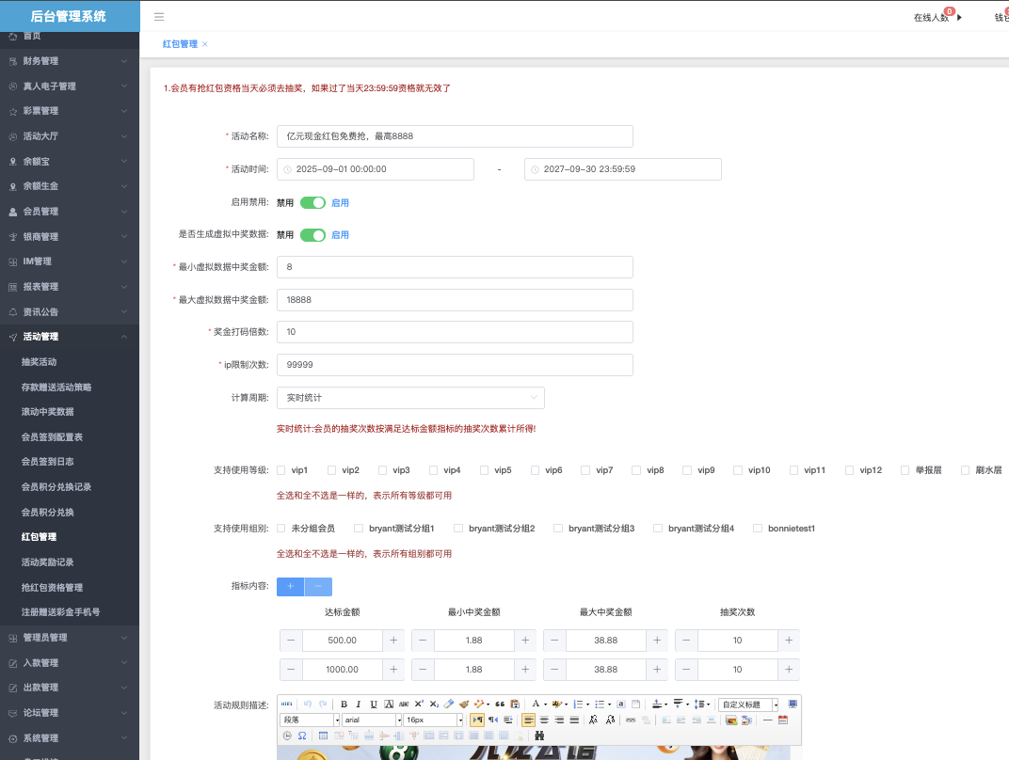Image resolution: width=1009 pixels, height=760 pixels.
Task: Add an indicator row with the plus button
Action: pos(290,586)
